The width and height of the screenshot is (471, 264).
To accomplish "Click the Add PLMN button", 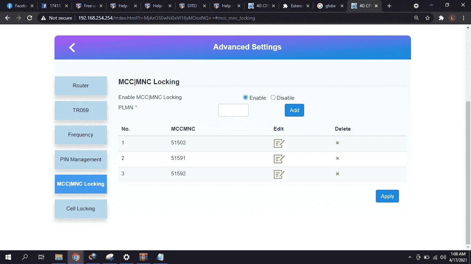I will click(x=294, y=110).
